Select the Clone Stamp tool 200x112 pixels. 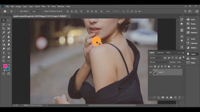9,37
